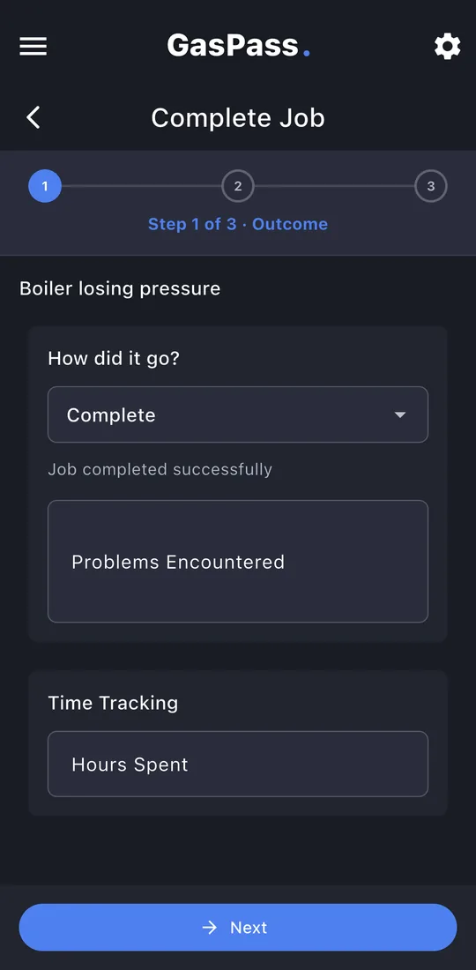Click the 'How did it go?' label
The image size is (476, 970).
114,358
